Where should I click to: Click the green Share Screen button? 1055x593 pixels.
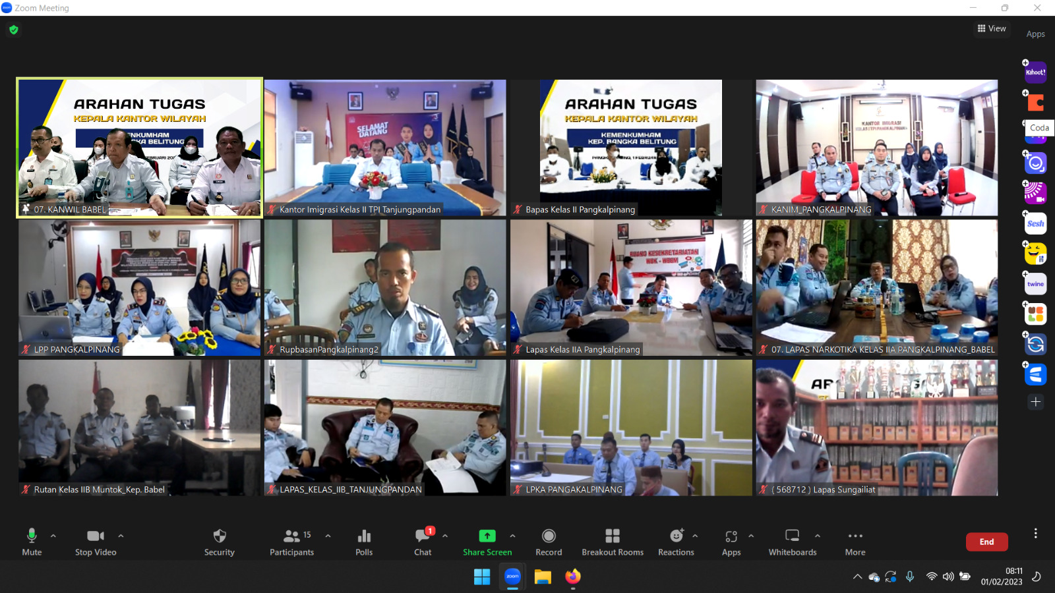(487, 542)
